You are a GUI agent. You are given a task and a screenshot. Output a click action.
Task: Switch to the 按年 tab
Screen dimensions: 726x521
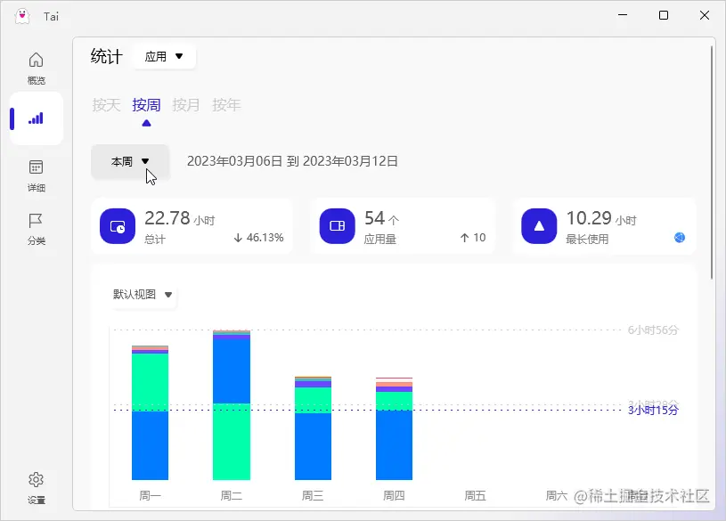point(226,104)
